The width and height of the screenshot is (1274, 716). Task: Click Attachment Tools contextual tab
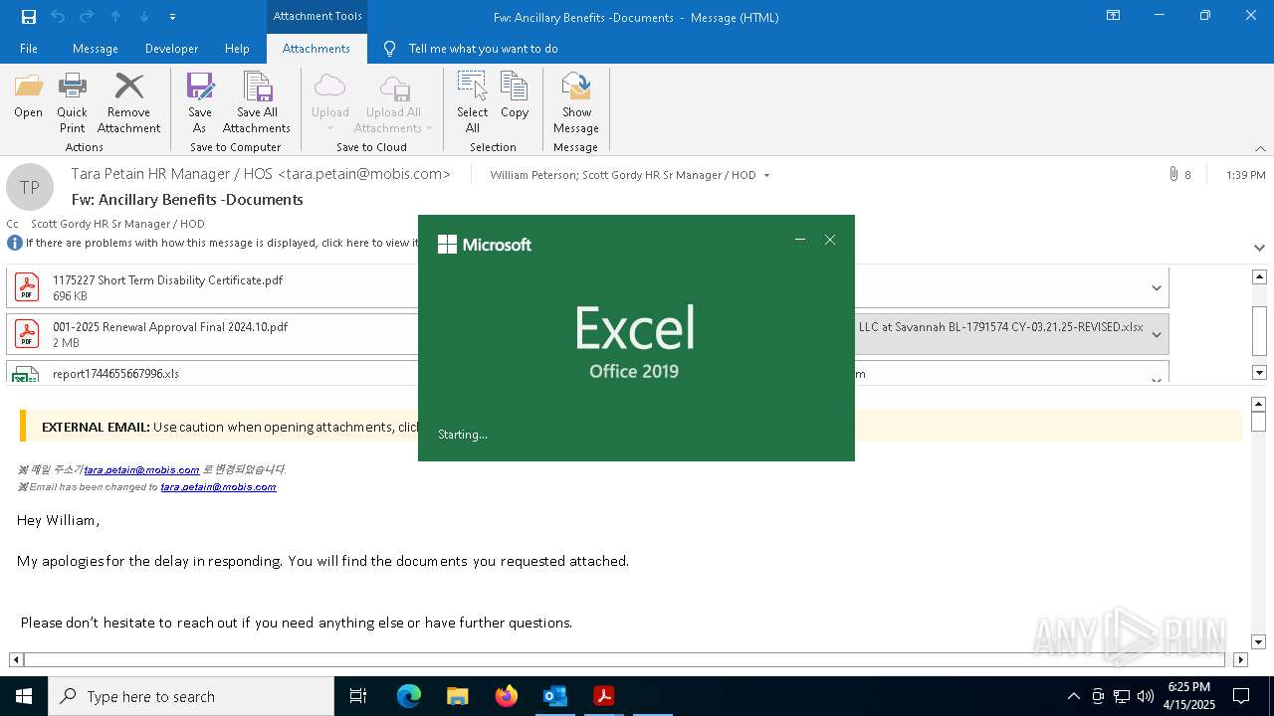318,16
